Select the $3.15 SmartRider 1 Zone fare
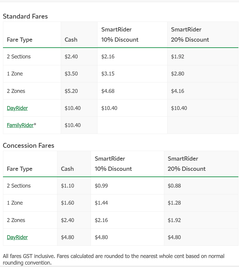This screenshot has height=267, width=239. [108, 74]
